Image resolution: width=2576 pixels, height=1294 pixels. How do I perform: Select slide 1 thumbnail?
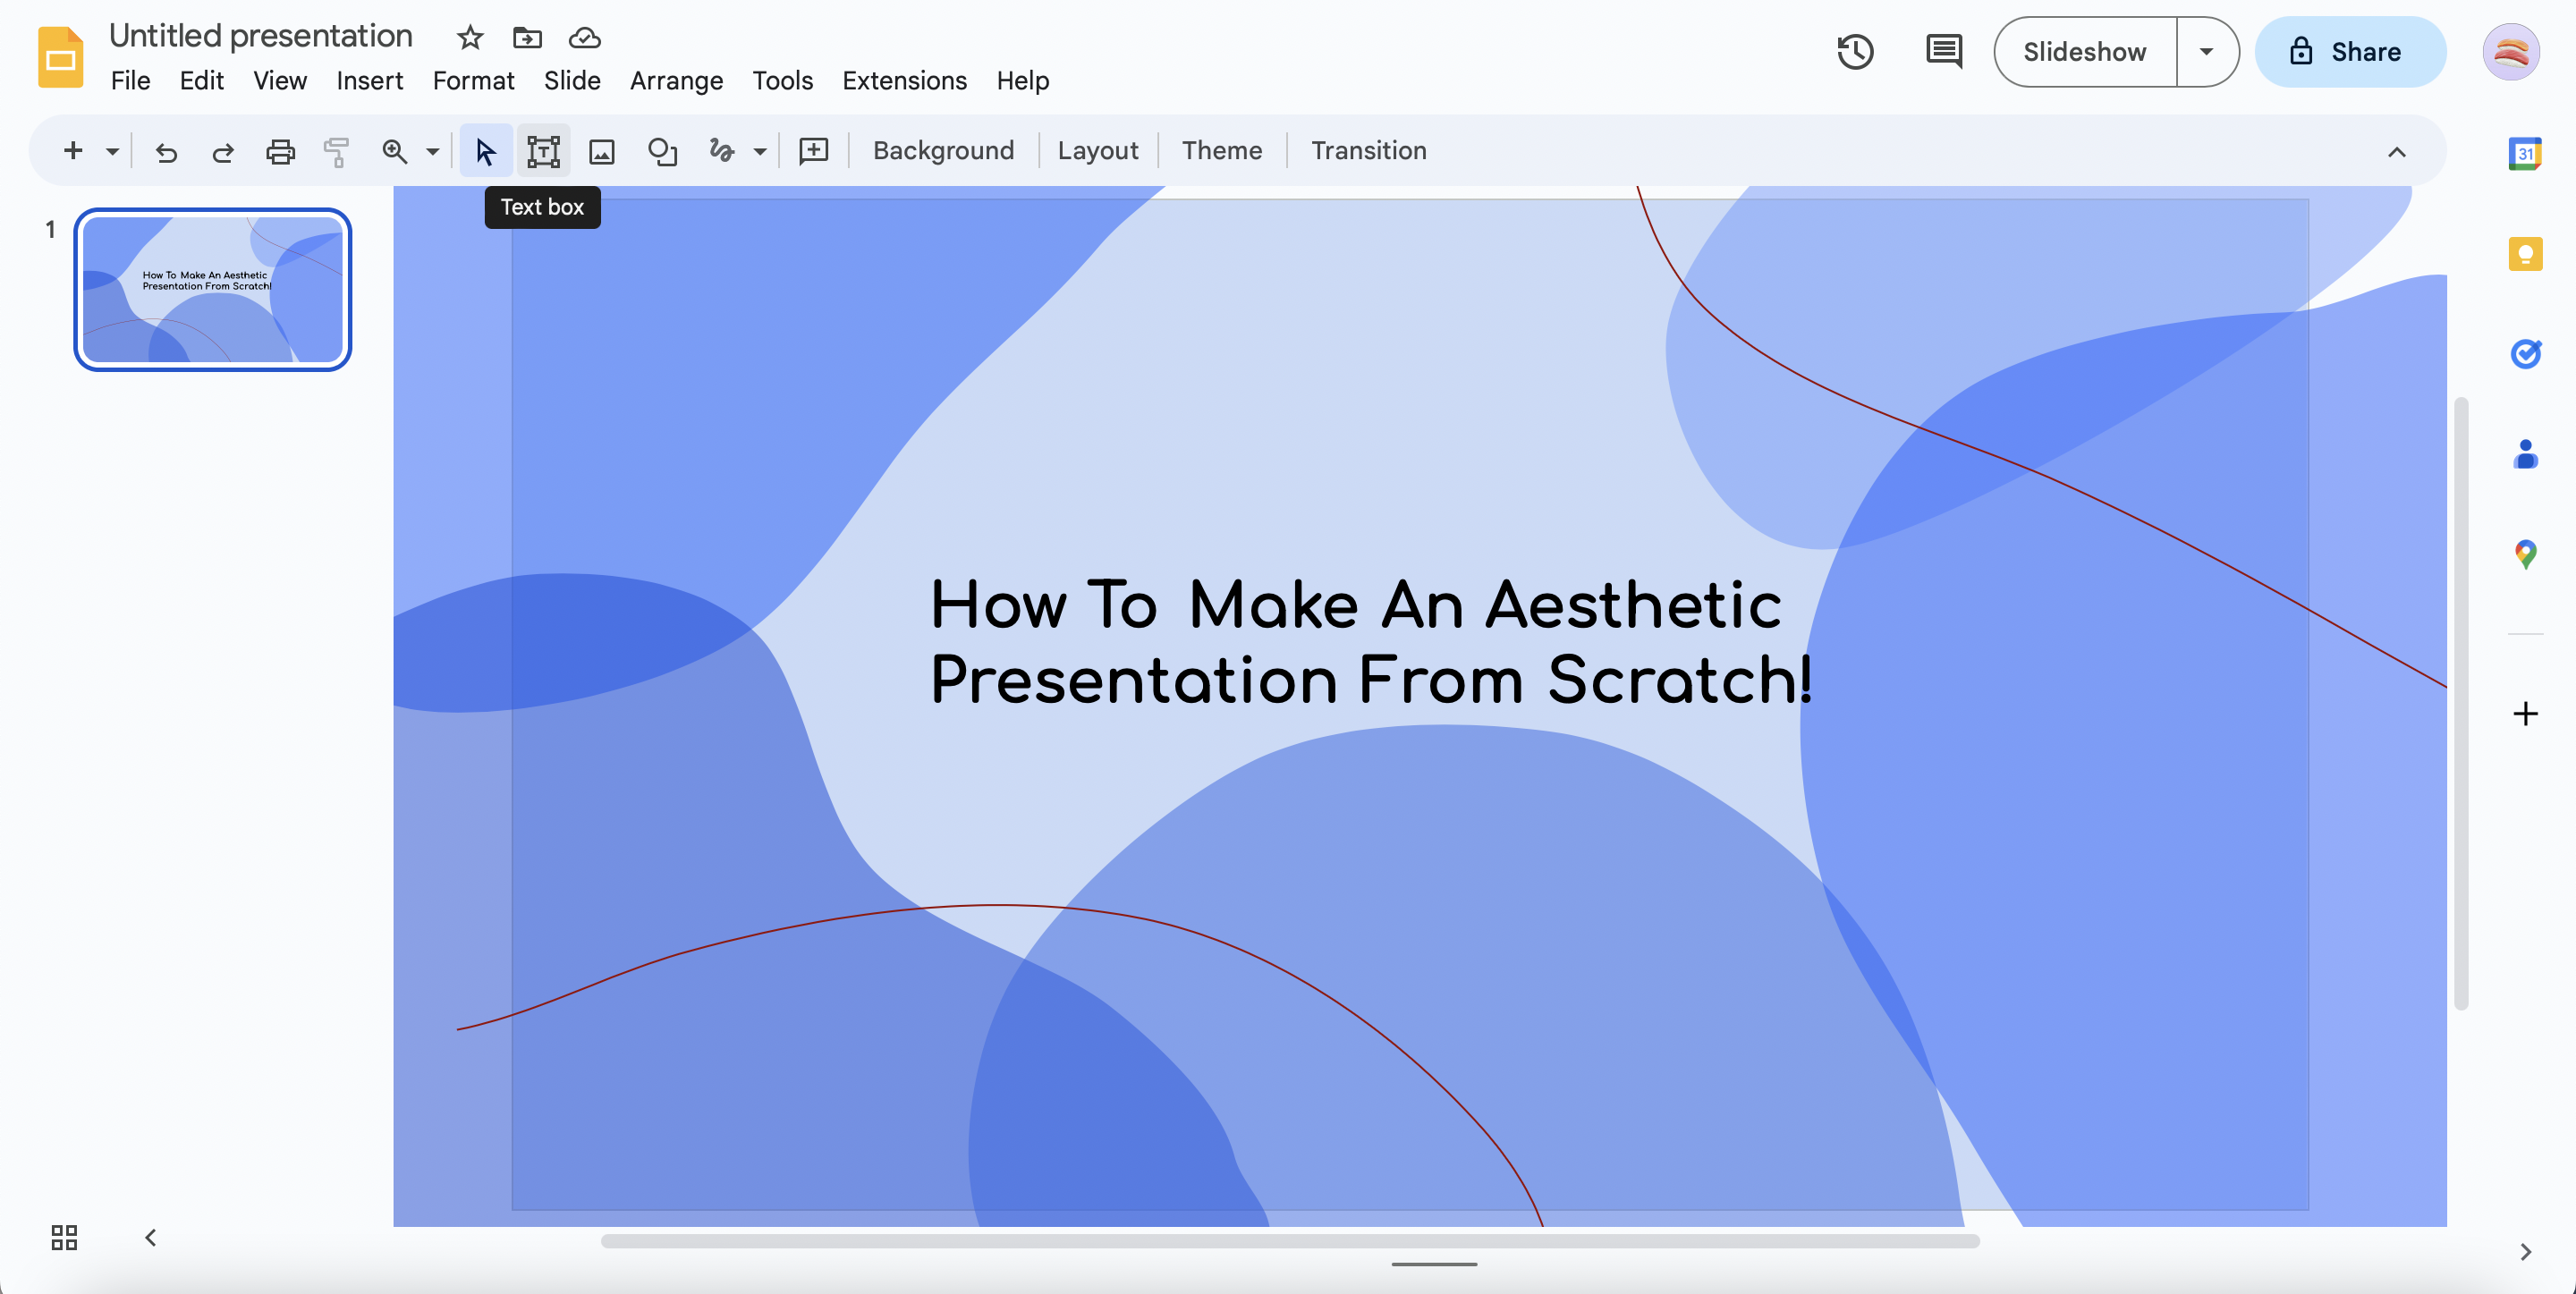pyautogui.click(x=213, y=290)
